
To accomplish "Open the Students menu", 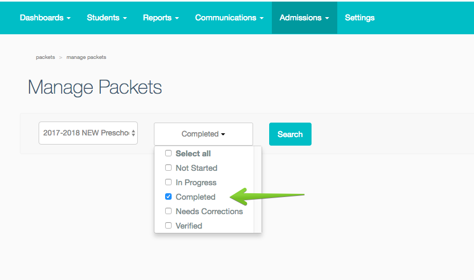I will pyautogui.click(x=107, y=18).
